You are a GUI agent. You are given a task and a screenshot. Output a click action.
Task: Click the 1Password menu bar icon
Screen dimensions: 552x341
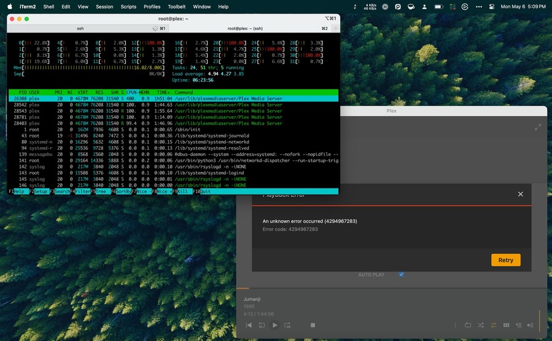(385, 7)
